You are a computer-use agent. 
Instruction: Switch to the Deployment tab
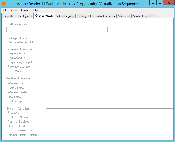click(x=25, y=16)
